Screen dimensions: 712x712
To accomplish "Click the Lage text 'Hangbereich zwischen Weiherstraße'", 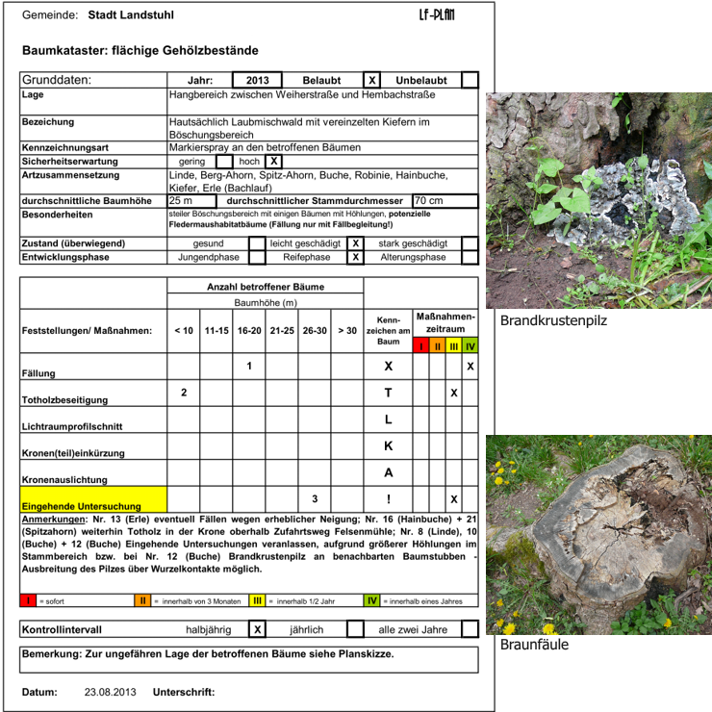I will click(x=254, y=94).
